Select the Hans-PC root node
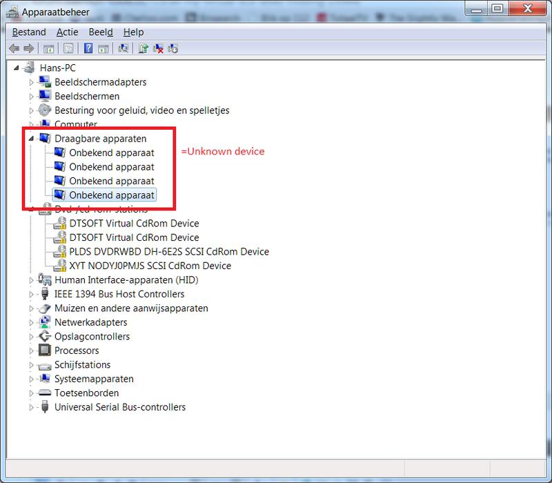Viewport: 552px width, 483px height. [57, 68]
